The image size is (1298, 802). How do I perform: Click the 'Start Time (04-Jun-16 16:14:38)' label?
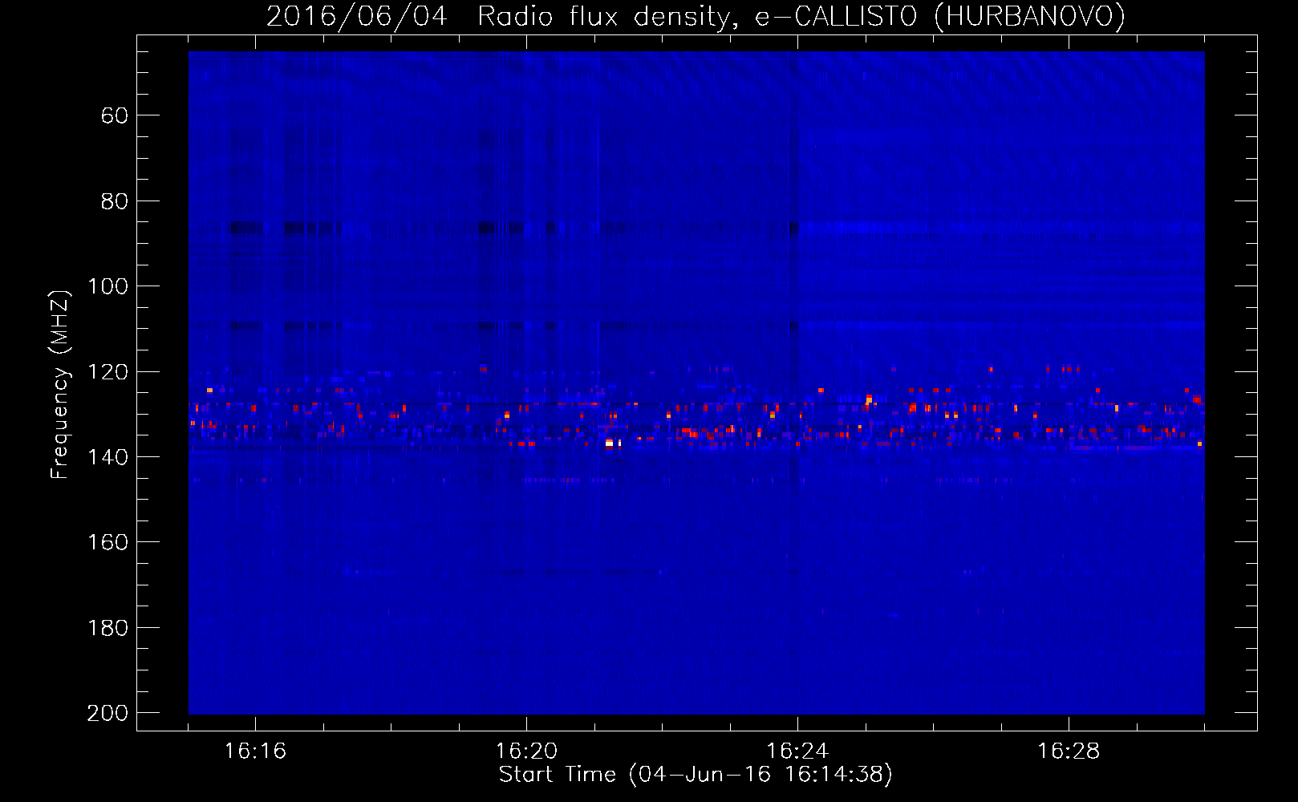coord(696,775)
